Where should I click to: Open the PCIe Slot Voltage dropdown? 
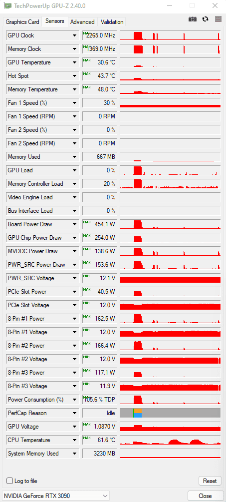[x=74, y=305]
